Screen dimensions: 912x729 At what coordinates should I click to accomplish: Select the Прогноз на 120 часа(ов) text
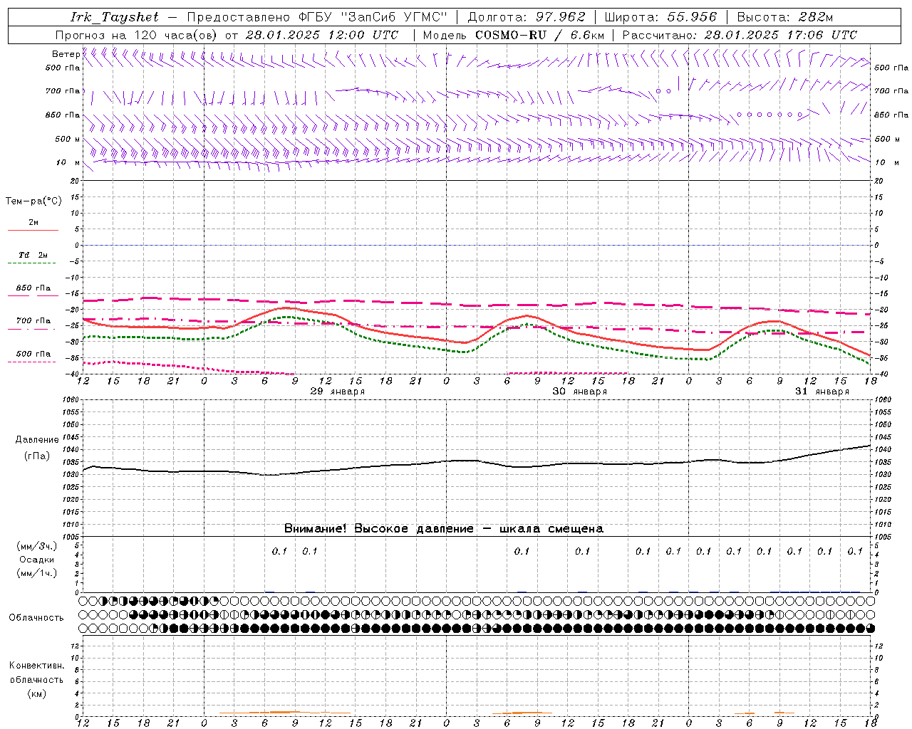coord(138,35)
